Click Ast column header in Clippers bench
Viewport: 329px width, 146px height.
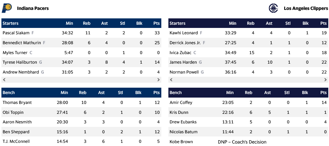[267, 93]
